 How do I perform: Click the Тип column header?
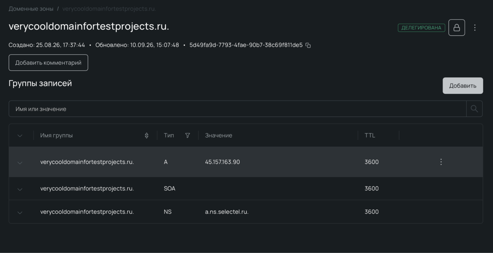169,135
